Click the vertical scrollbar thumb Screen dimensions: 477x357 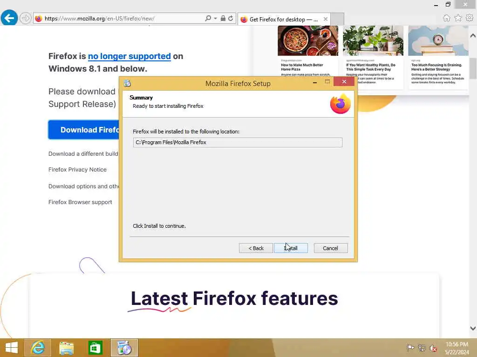pyautogui.click(x=473, y=68)
